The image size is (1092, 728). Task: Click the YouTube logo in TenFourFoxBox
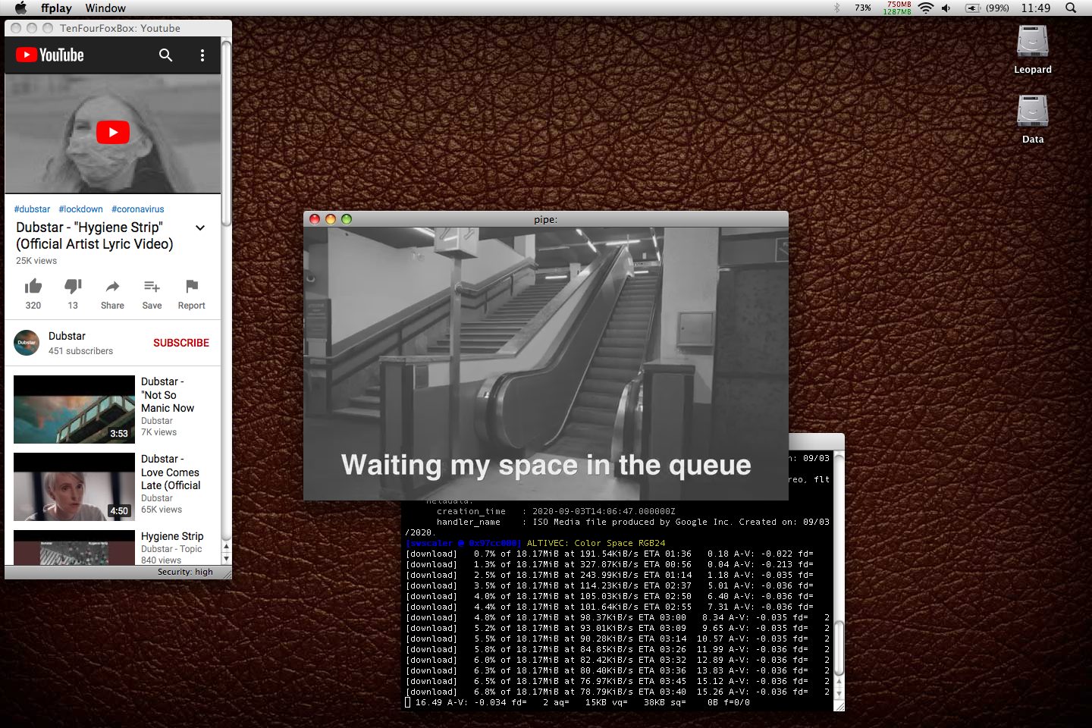tap(50, 55)
